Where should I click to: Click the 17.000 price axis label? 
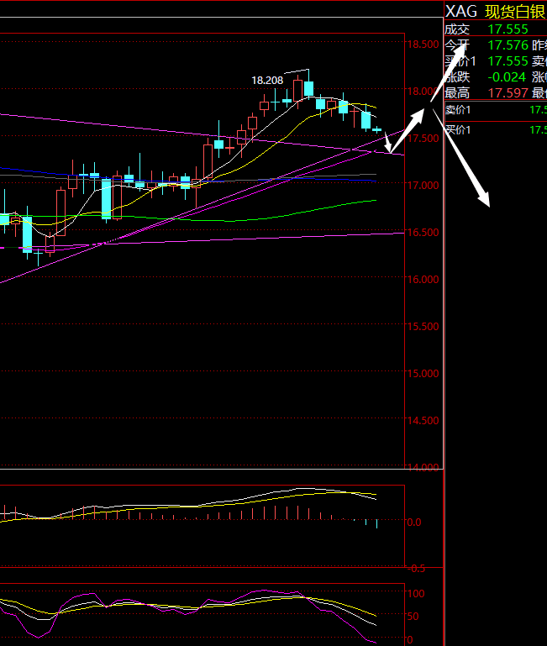tap(423, 186)
